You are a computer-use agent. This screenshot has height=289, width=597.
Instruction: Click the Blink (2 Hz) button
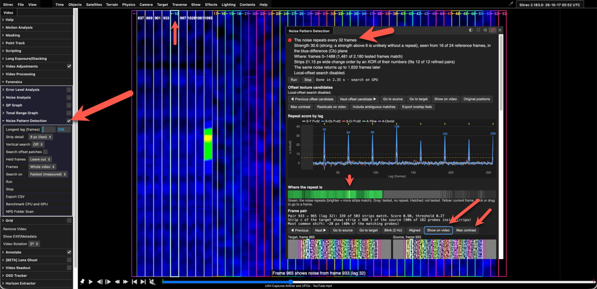click(393, 230)
